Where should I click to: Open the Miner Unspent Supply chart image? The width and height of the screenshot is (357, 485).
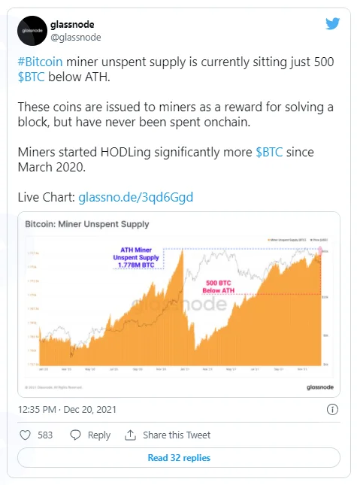click(x=179, y=305)
